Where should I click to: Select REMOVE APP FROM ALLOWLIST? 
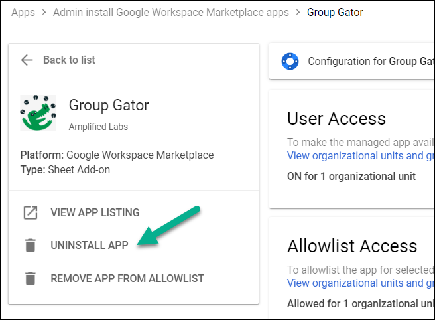tap(127, 278)
